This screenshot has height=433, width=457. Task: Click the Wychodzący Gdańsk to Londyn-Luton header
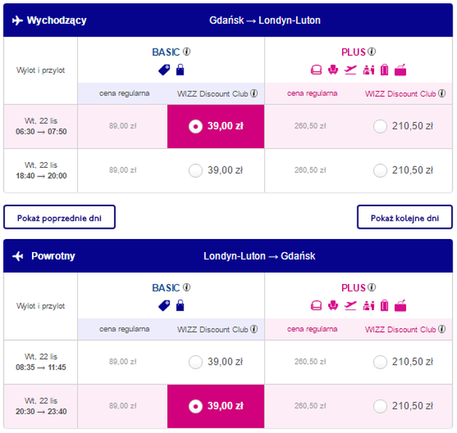(x=228, y=20)
